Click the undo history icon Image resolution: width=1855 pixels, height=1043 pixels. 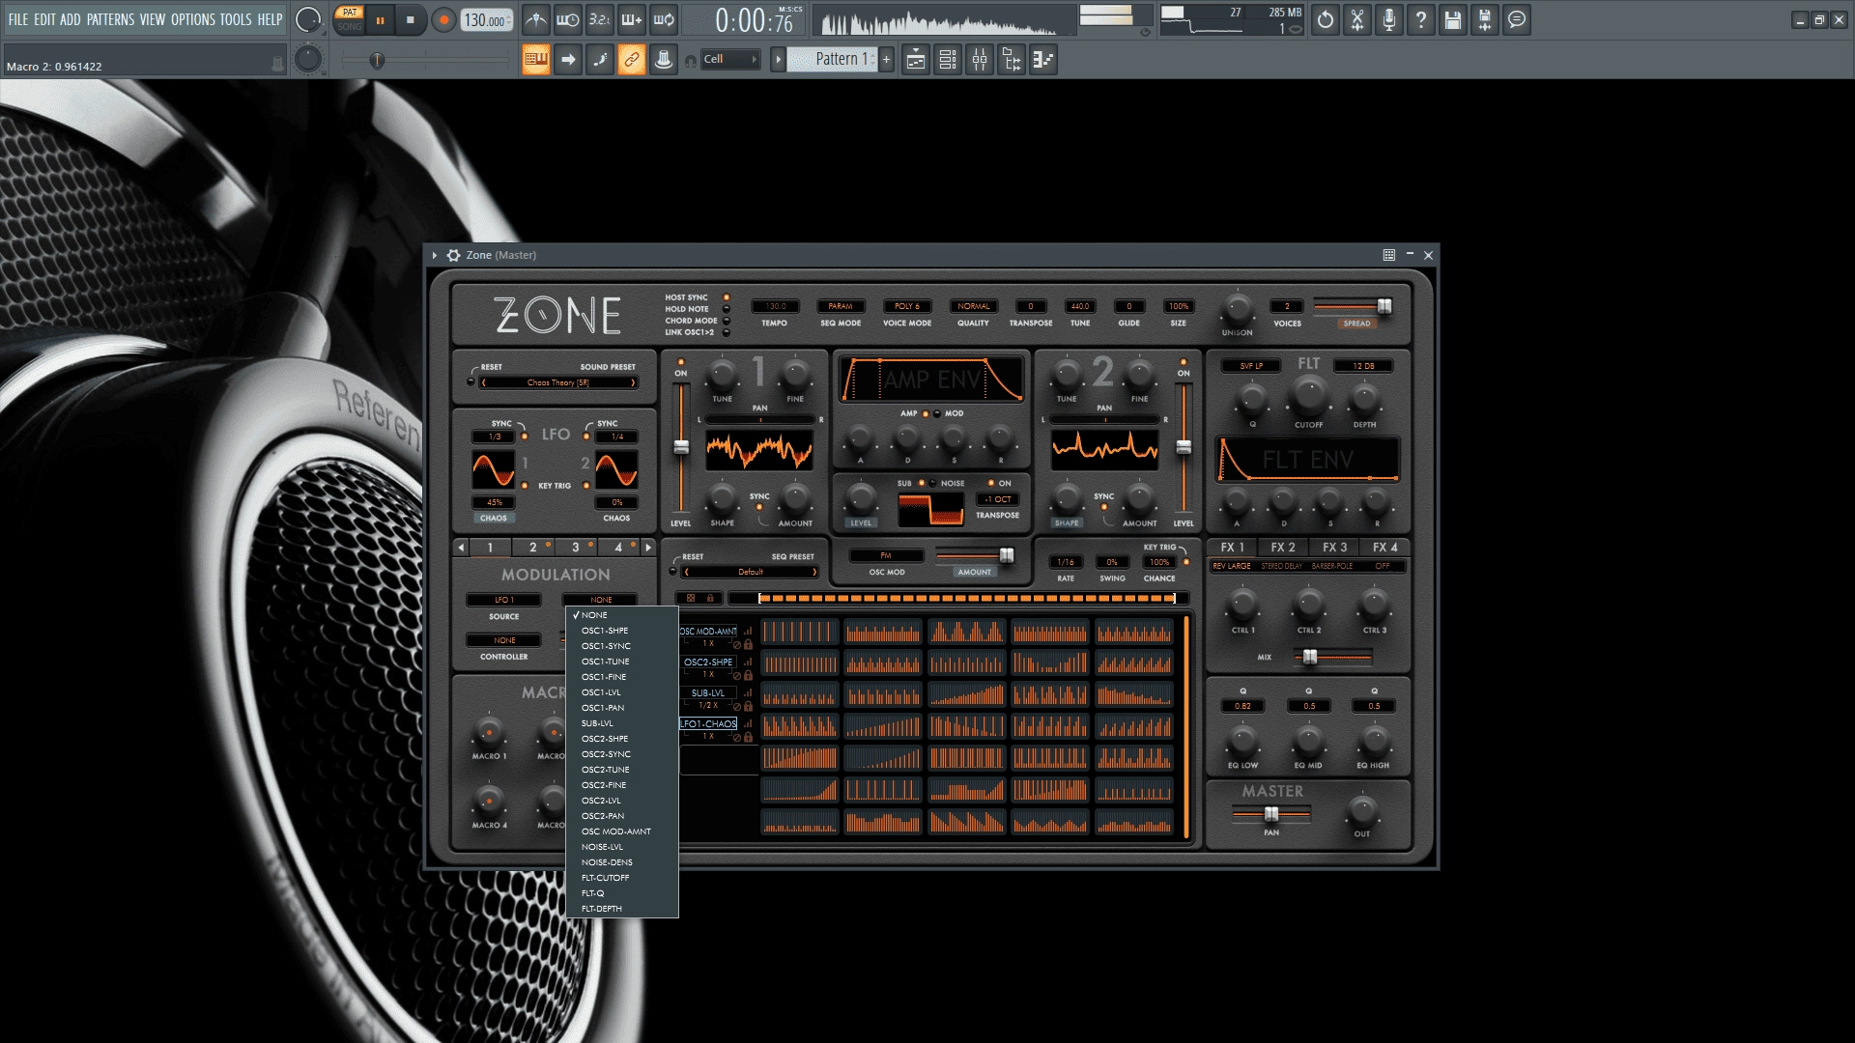tap(1326, 19)
